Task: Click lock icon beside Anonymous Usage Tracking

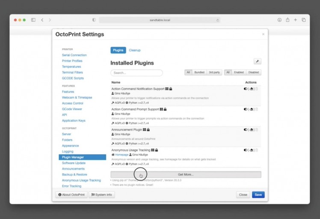Action: (157, 150)
